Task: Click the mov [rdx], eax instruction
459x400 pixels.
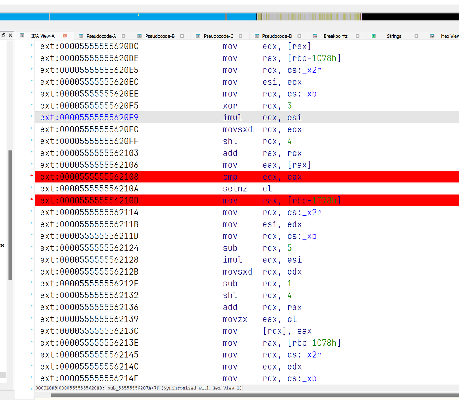Action: [267, 331]
